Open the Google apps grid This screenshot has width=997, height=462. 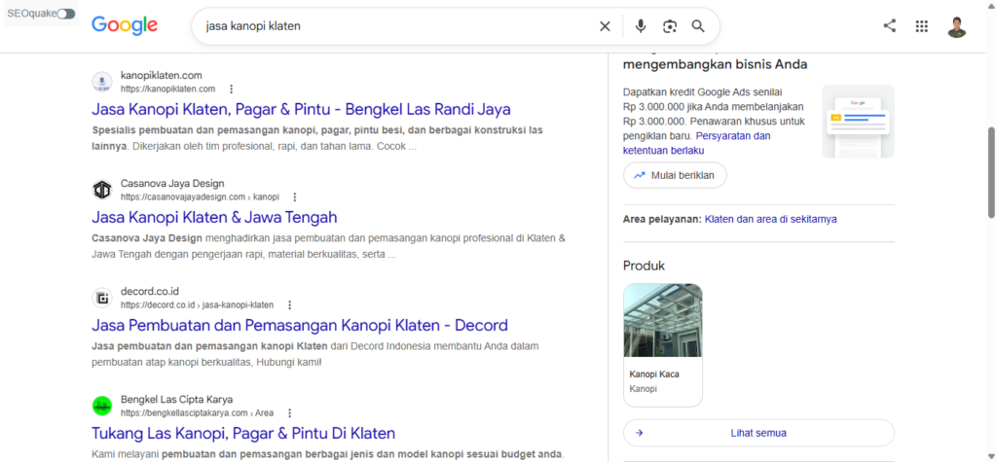921,26
